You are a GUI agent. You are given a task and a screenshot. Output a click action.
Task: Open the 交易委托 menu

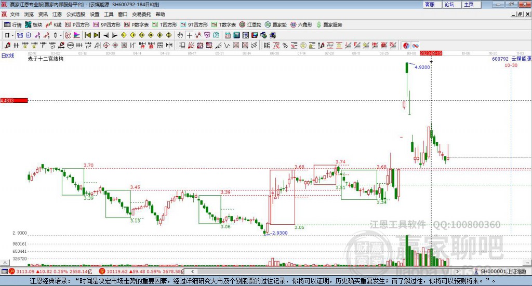[x=141, y=14]
